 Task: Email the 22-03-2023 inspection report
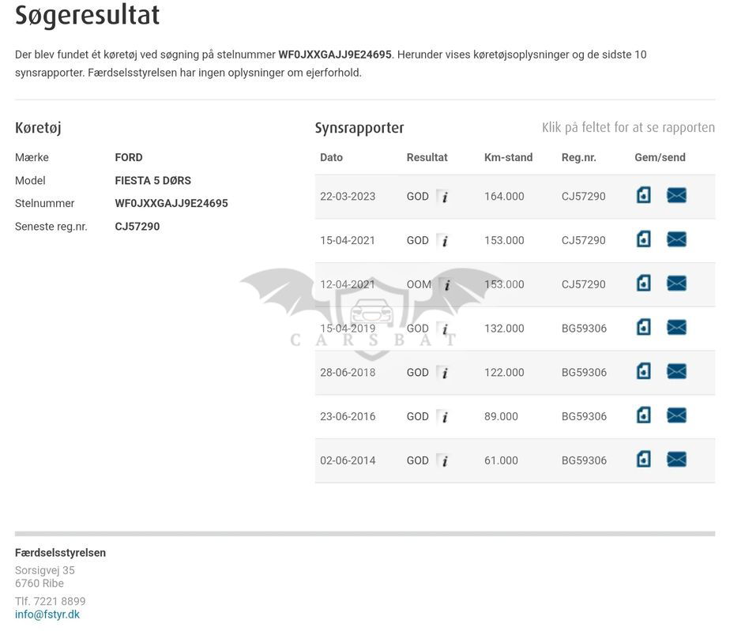[x=676, y=195]
